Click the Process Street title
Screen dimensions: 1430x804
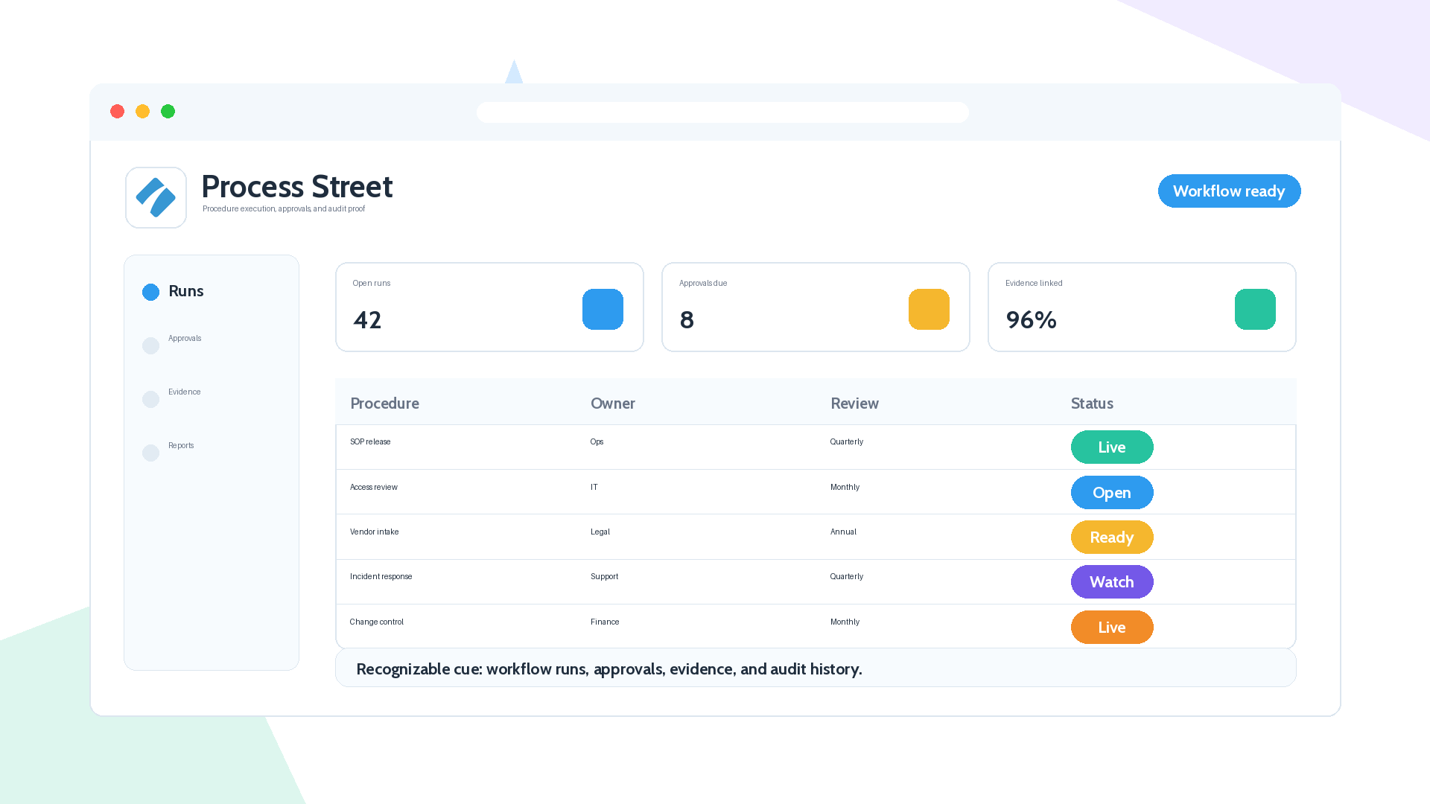296,186
